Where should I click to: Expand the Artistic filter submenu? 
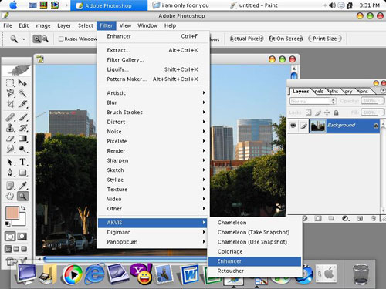tap(153, 93)
